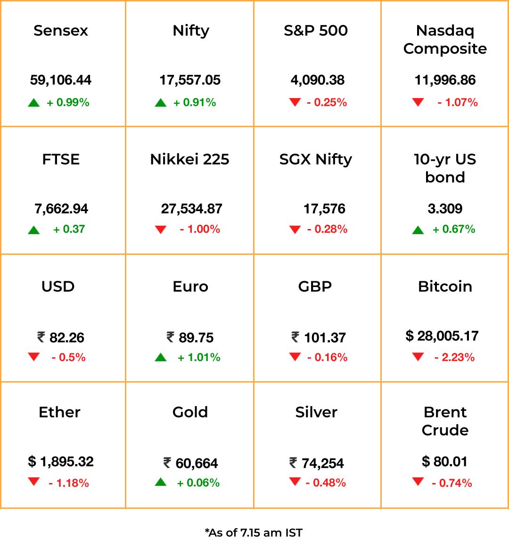Click the SGX Nifty heading
Screen dimensions: 509x556
tap(316, 160)
